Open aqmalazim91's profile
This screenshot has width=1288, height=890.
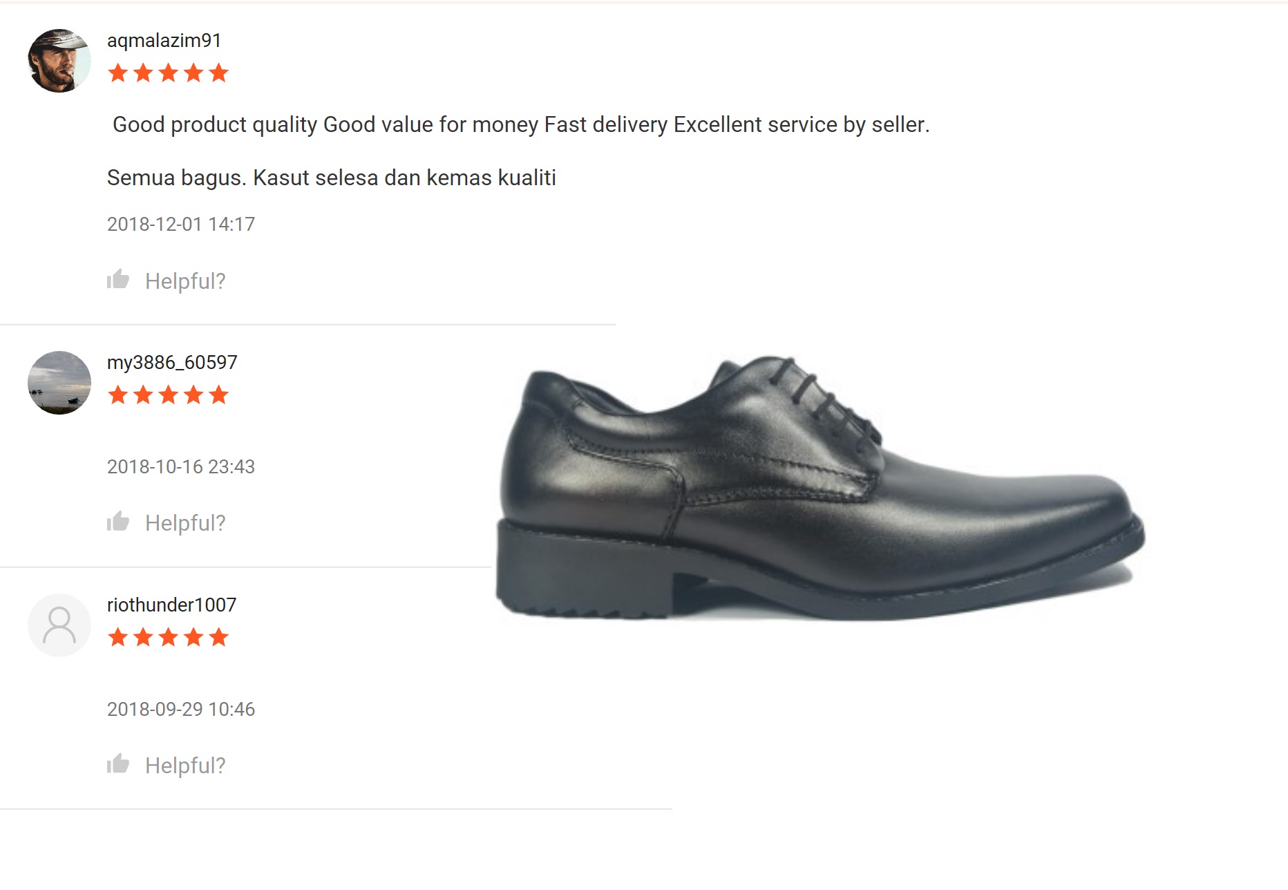coord(162,41)
